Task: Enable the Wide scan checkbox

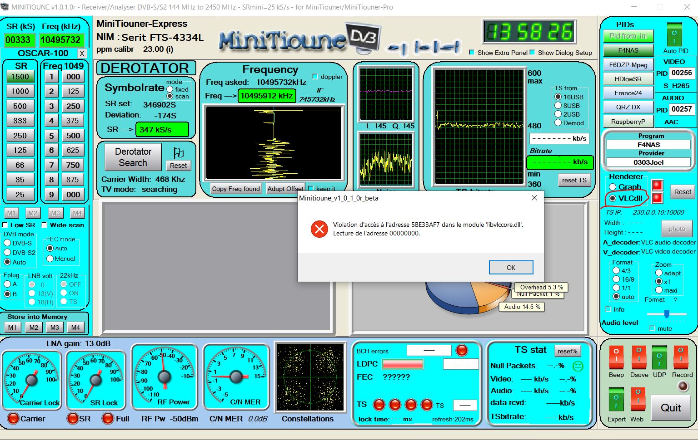Action: [45, 225]
